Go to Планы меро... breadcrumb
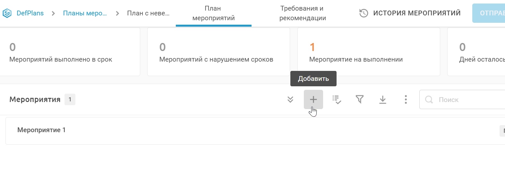The height and width of the screenshot is (179, 505). [85, 13]
